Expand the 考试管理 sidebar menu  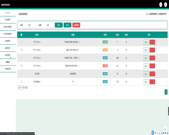pyautogui.click(x=8, y=55)
